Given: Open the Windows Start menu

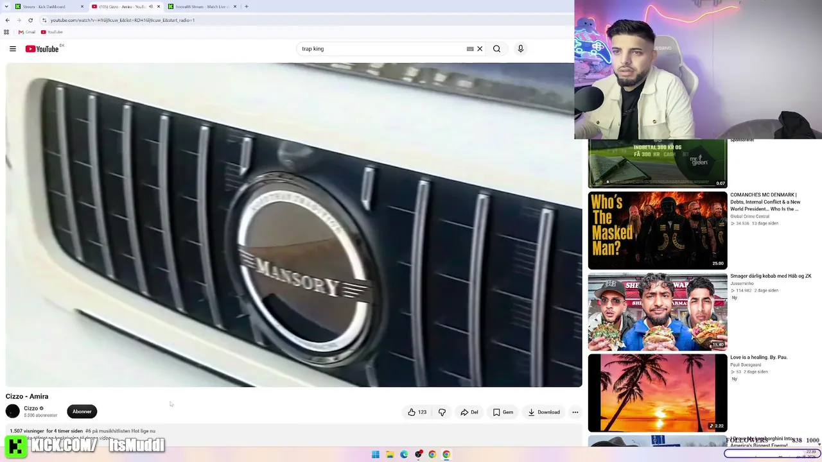Looking at the screenshot, I should point(376,454).
